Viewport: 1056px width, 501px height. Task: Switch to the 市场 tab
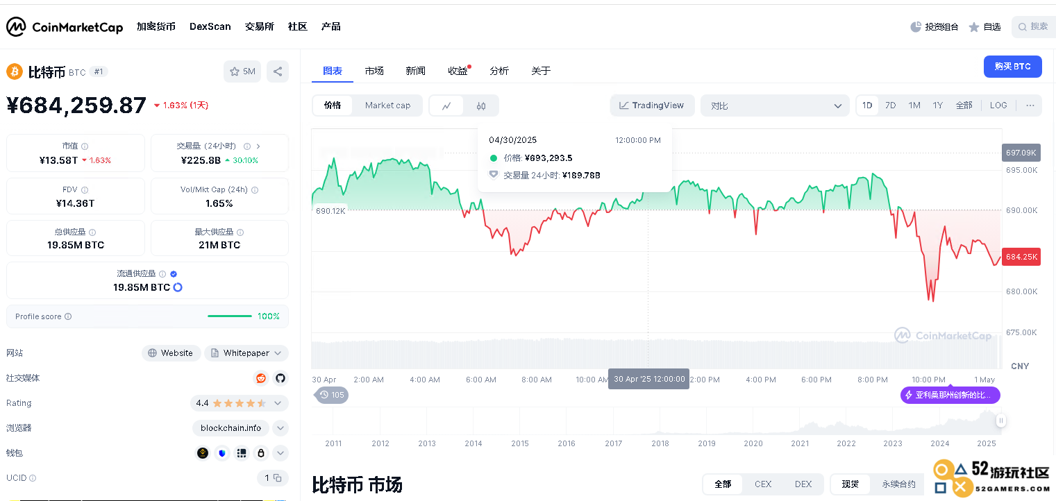[x=374, y=71]
